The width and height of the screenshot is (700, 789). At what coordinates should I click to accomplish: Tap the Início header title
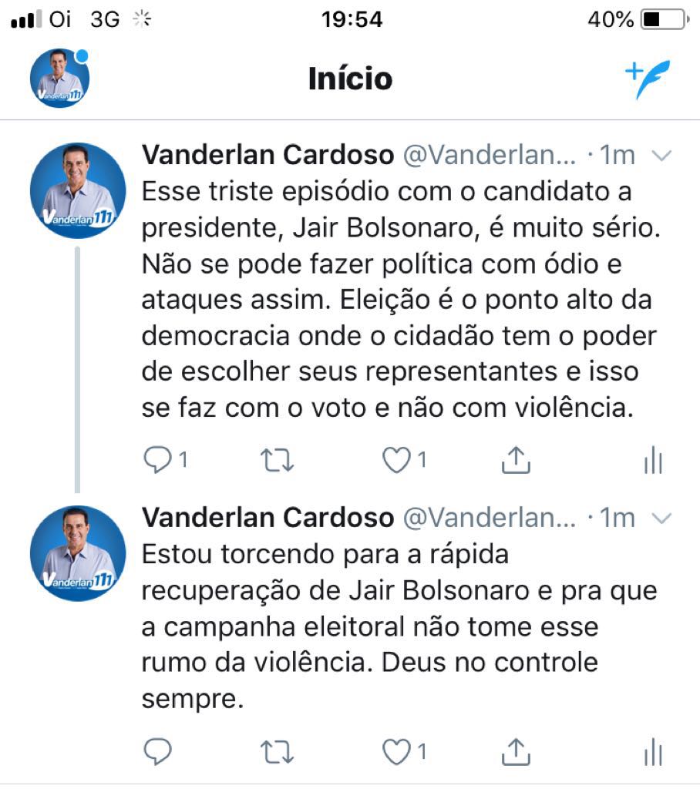click(x=350, y=79)
